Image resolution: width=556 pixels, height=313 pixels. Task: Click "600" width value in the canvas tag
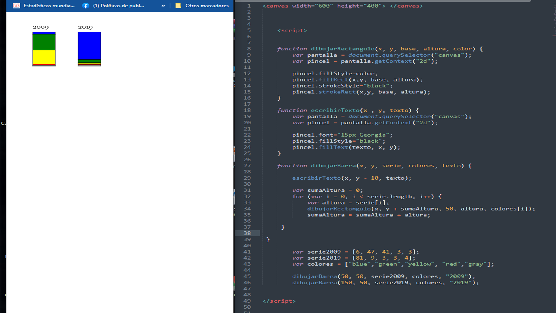[x=324, y=6]
